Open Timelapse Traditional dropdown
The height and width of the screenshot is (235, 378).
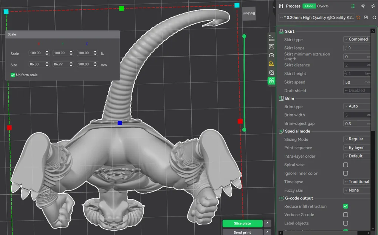click(357, 181)
